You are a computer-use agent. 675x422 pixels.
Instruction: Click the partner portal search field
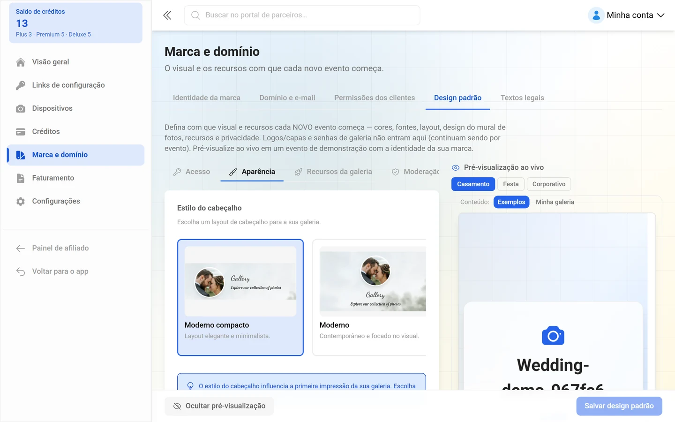302,15
